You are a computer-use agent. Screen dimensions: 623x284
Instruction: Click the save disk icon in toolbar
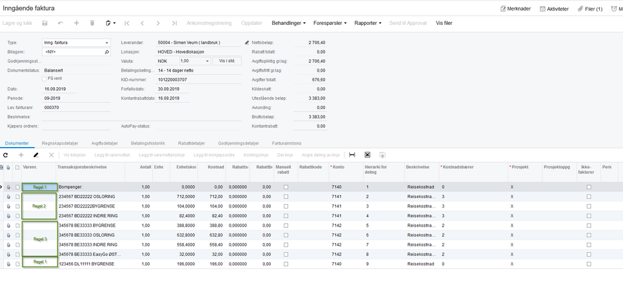(45, 24)
